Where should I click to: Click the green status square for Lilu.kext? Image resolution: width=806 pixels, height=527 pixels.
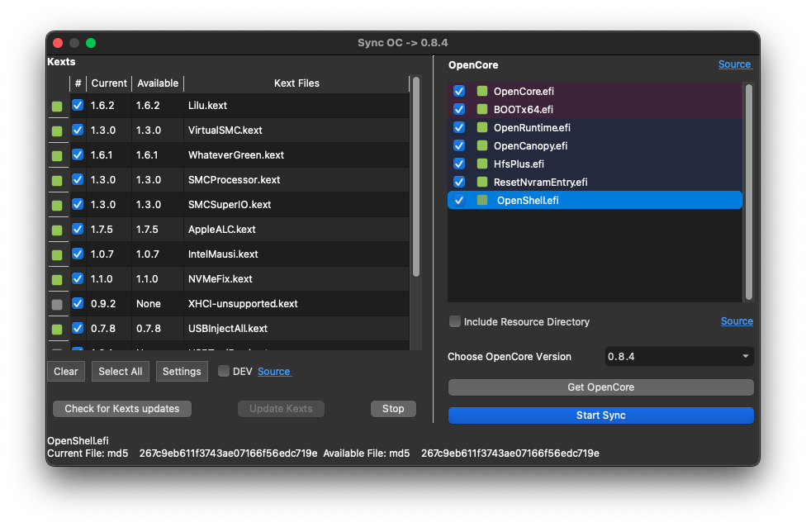coord(57,107)
